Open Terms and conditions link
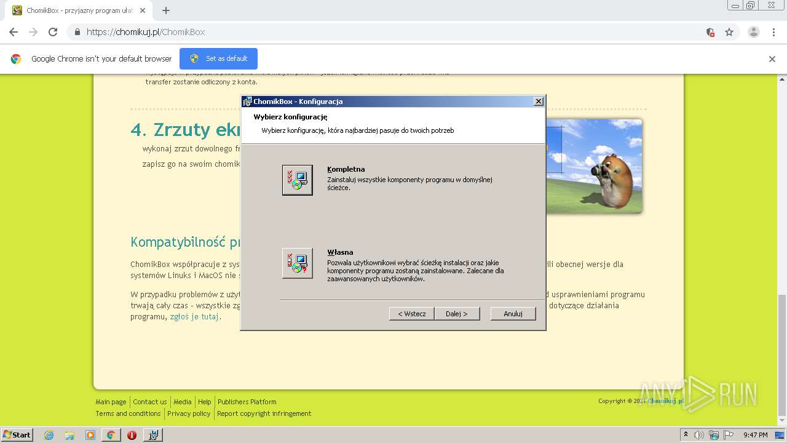This screenshot has width=787, height=443. (128, 413)
